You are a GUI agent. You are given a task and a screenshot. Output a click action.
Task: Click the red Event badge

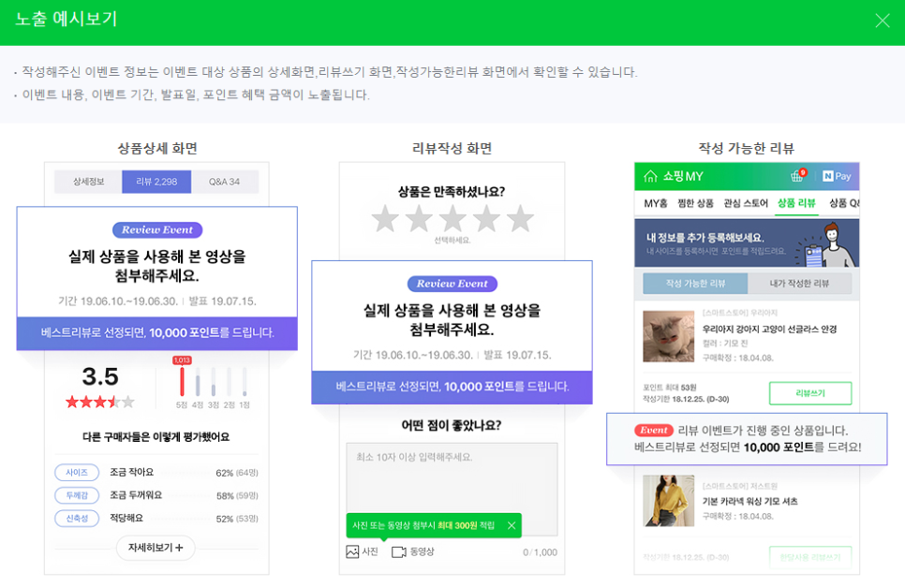[x=653, y=430]
